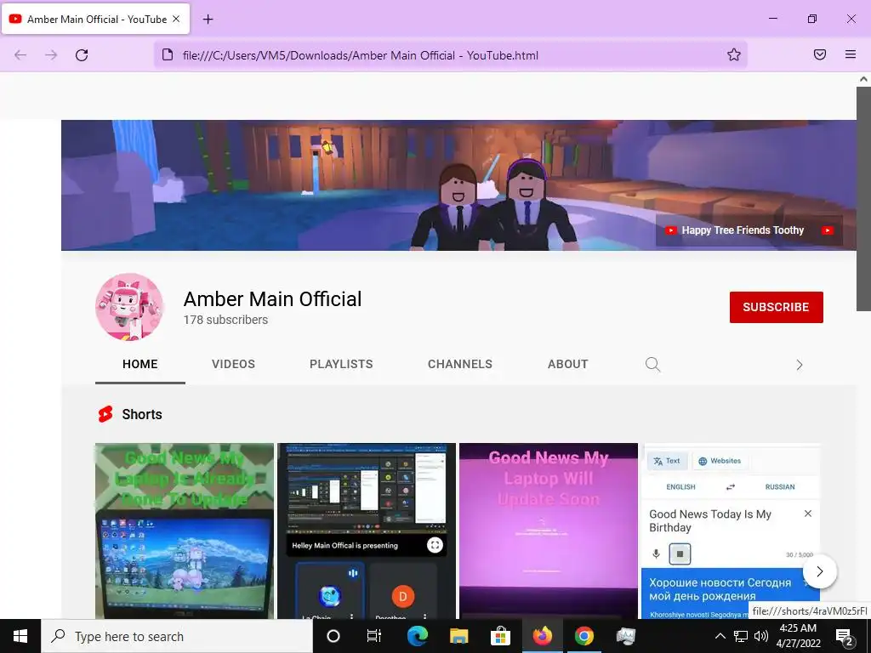
Task: Open the Firefox application menu
Action: coord(851,54)
